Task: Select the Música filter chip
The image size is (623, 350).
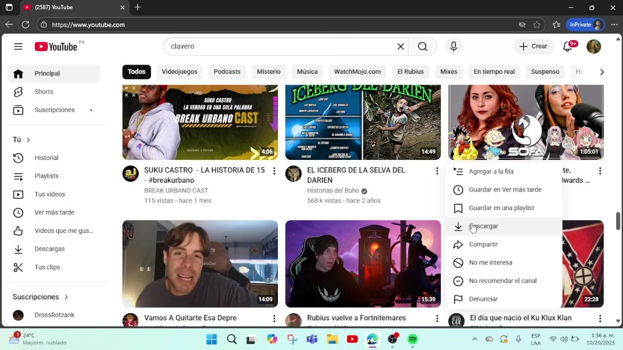Action: (307, 71)
